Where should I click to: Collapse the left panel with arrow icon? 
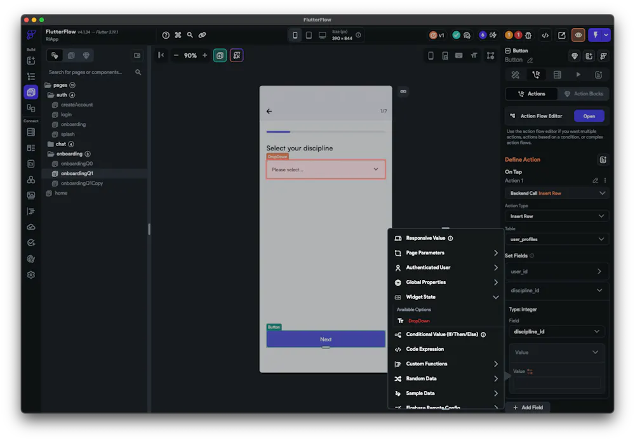click(x=161, y=55)
